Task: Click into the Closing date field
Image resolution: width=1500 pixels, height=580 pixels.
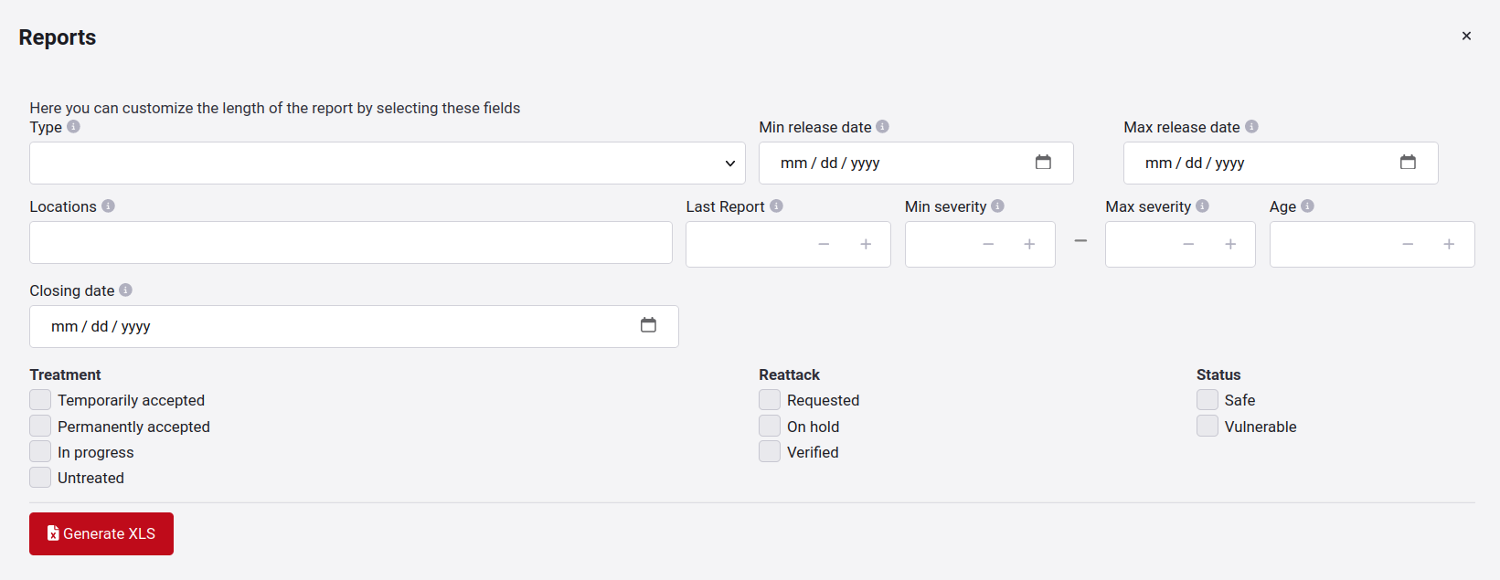Action: pyautogui.click(x=354, y=326)
